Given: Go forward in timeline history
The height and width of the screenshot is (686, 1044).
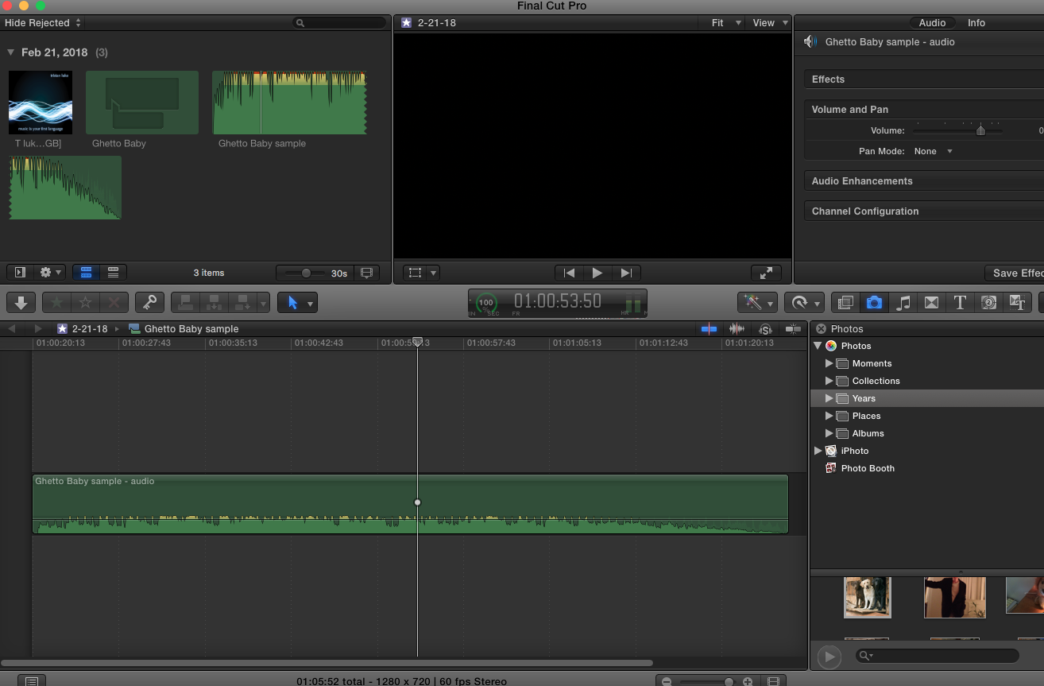Looking at the screenshot, I should [x=38, y=329].
